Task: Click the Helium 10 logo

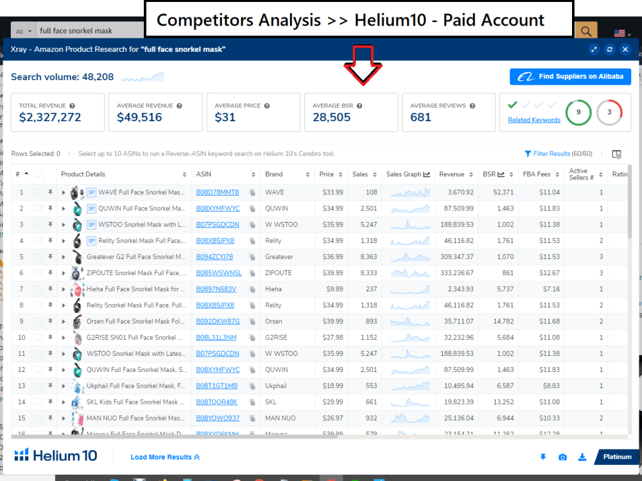Action: coord(56,455)
